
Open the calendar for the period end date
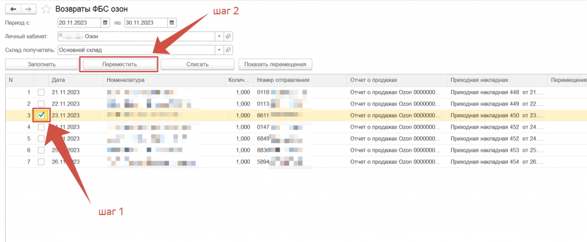(x=171, y=23)
